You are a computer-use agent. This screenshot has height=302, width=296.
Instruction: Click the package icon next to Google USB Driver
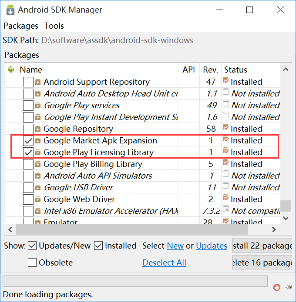coord(38,188)
